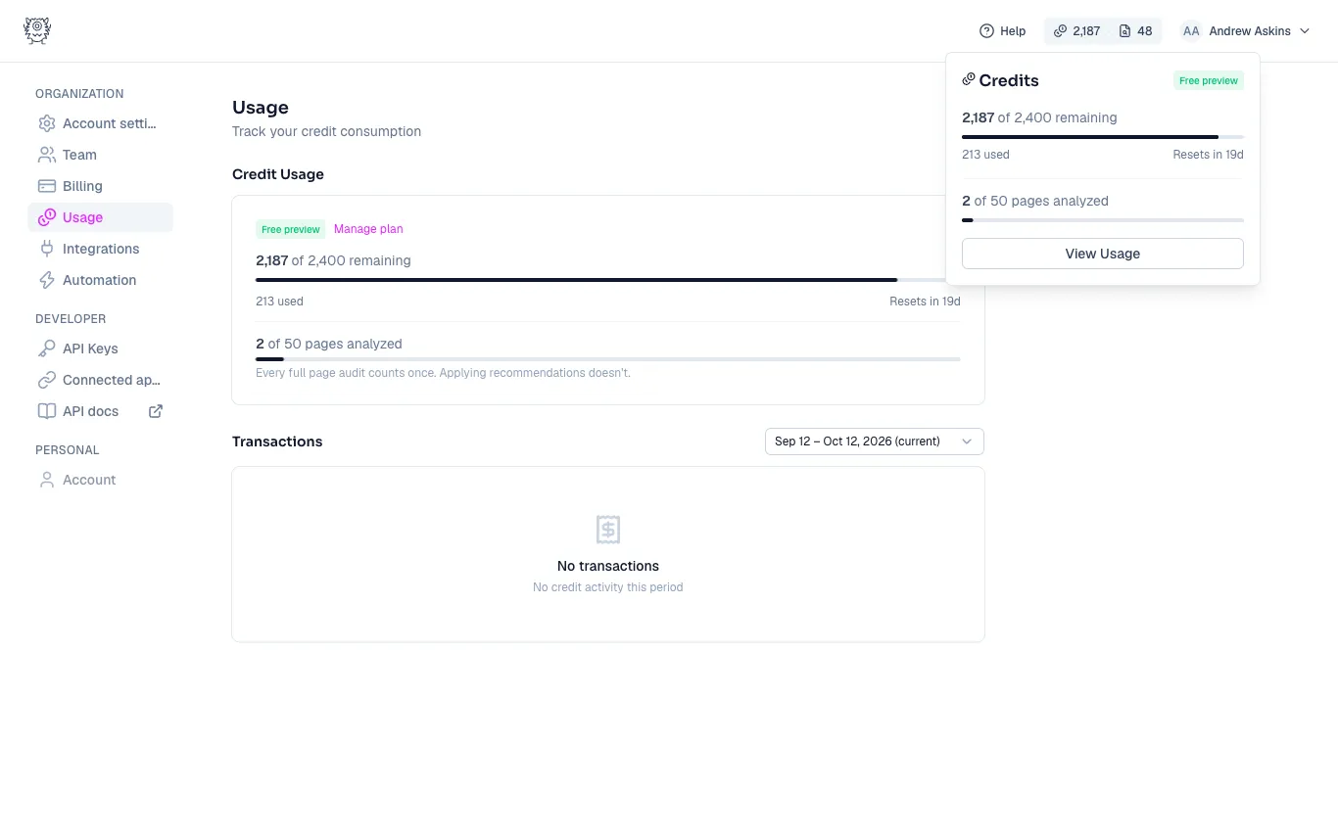Click the View Usage button
1338x836 pixels.
[1103, 254]
